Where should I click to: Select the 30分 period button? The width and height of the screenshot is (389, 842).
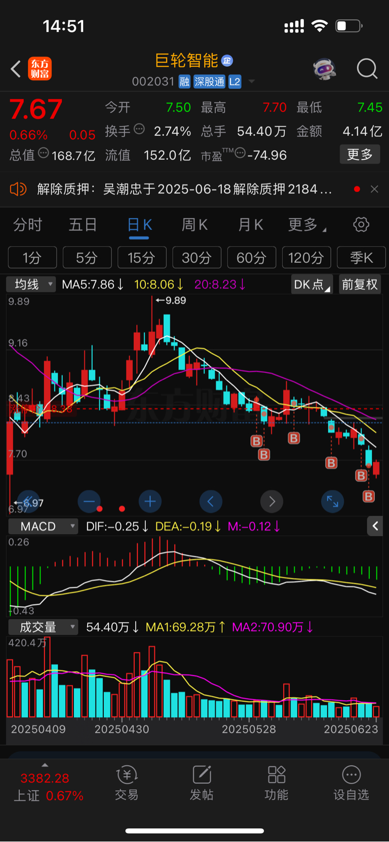pos(197,258)
